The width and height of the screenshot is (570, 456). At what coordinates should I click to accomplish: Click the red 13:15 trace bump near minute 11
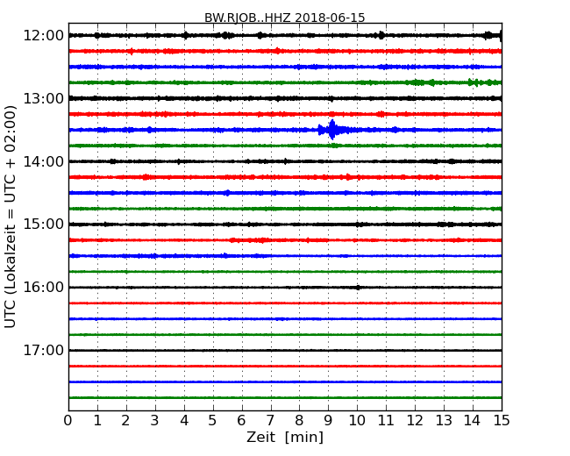(381, 114)
